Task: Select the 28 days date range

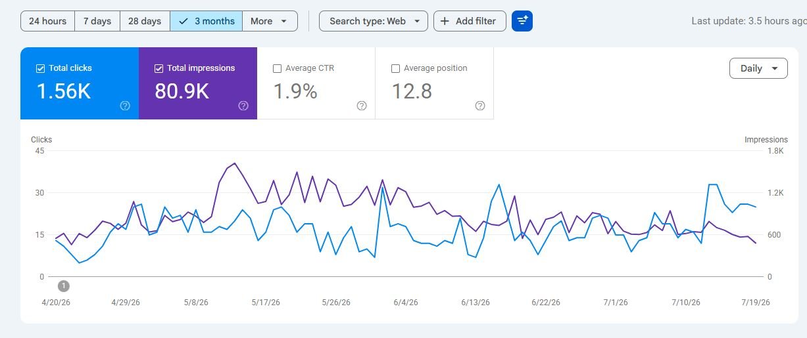Action: [x=145, y=21]
